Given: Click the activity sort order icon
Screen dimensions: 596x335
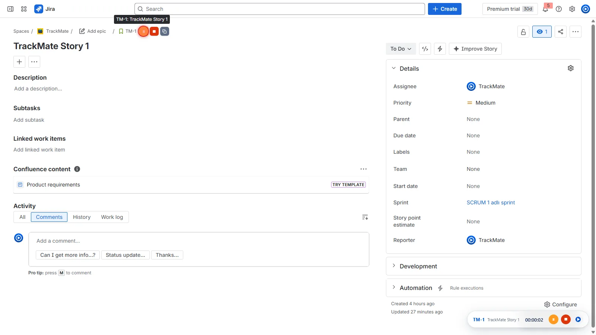Looking at the screenshot, I should point(365,217).
